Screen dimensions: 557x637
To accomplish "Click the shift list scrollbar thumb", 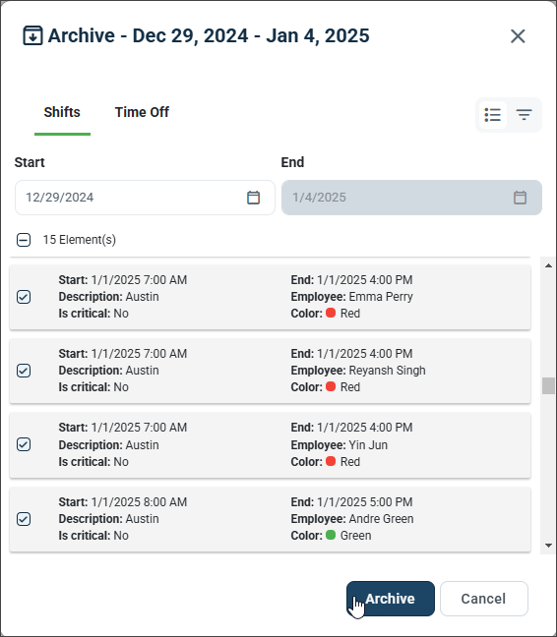I will [548, 385].
